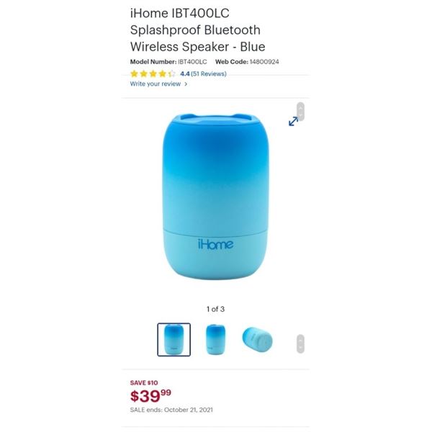Click the half-filled fifth rating star

point(171,74)
